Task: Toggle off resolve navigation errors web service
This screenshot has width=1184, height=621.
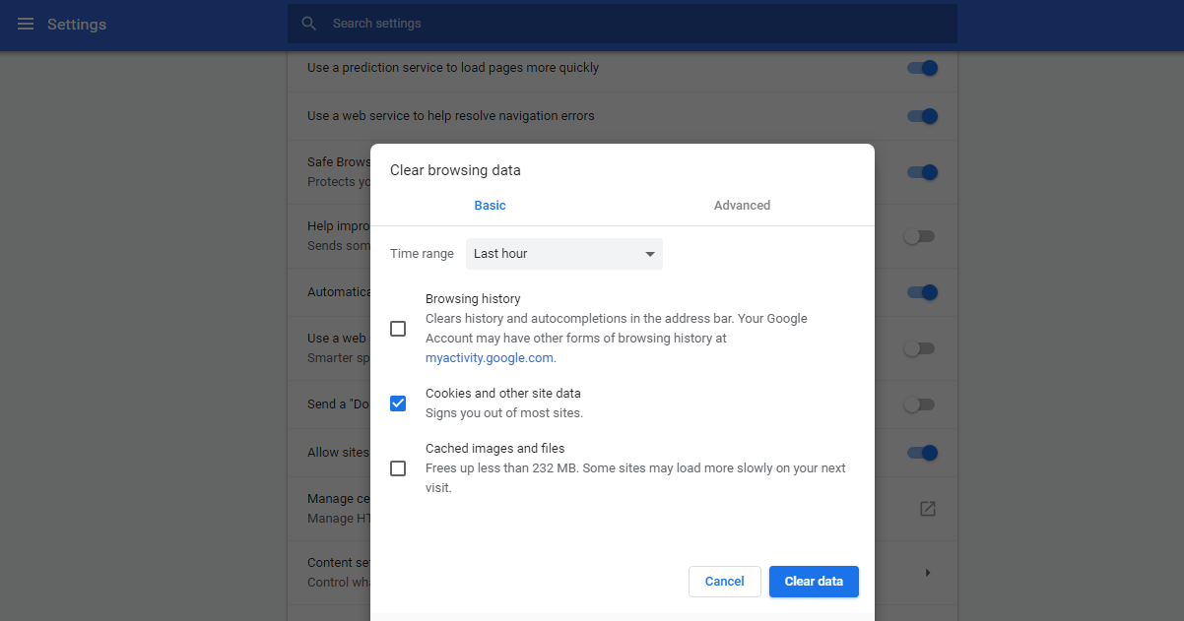Action: tap(921, 116)
